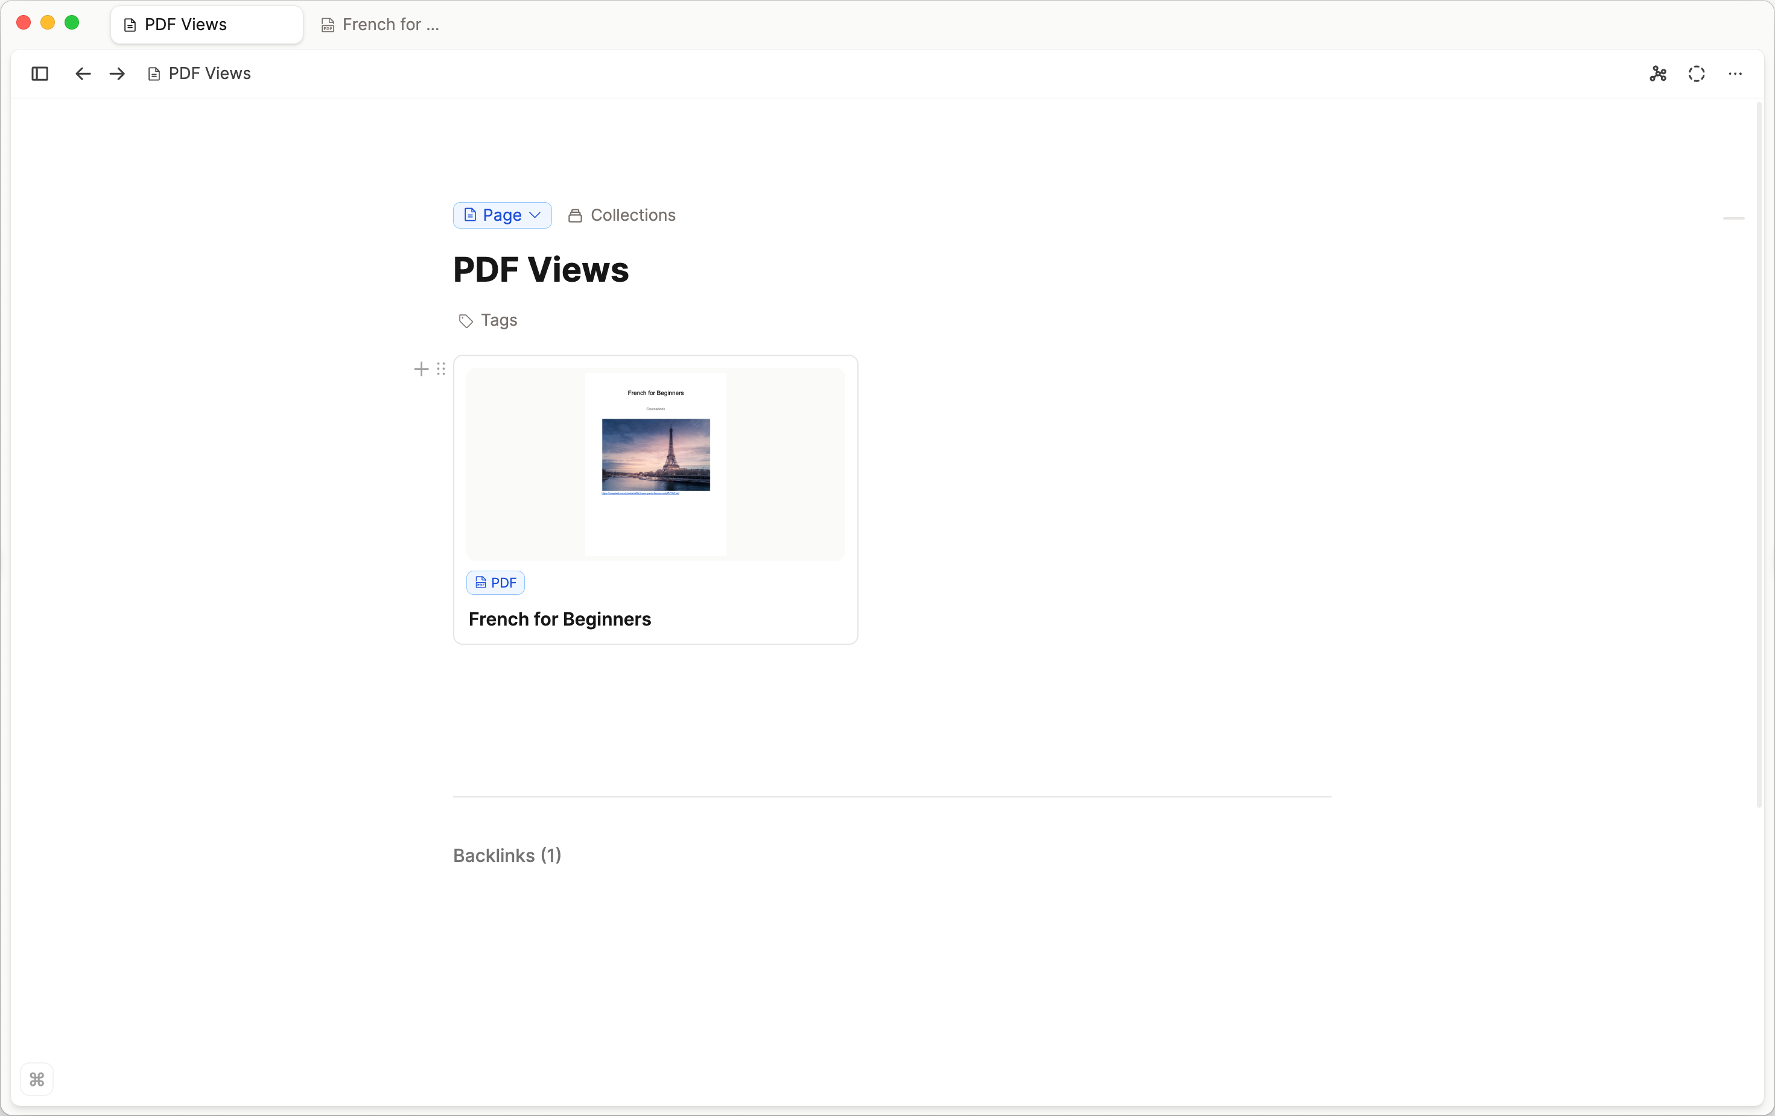Toggle the left sidebar panel
This screenshot has height=1116, width=1775.
click(x=40, y=74)
